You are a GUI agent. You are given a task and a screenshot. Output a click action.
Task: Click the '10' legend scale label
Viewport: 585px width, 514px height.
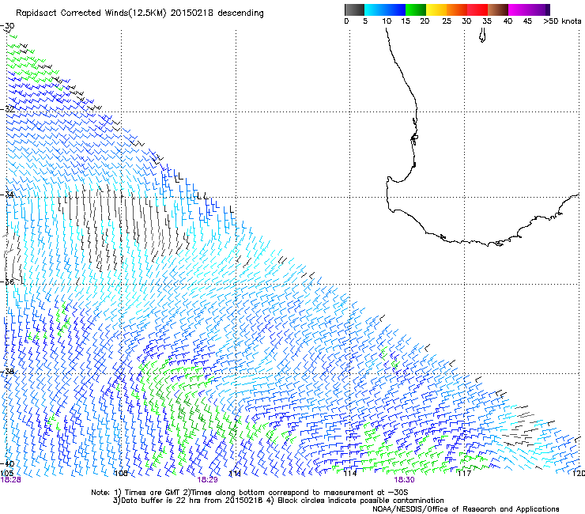387,21
